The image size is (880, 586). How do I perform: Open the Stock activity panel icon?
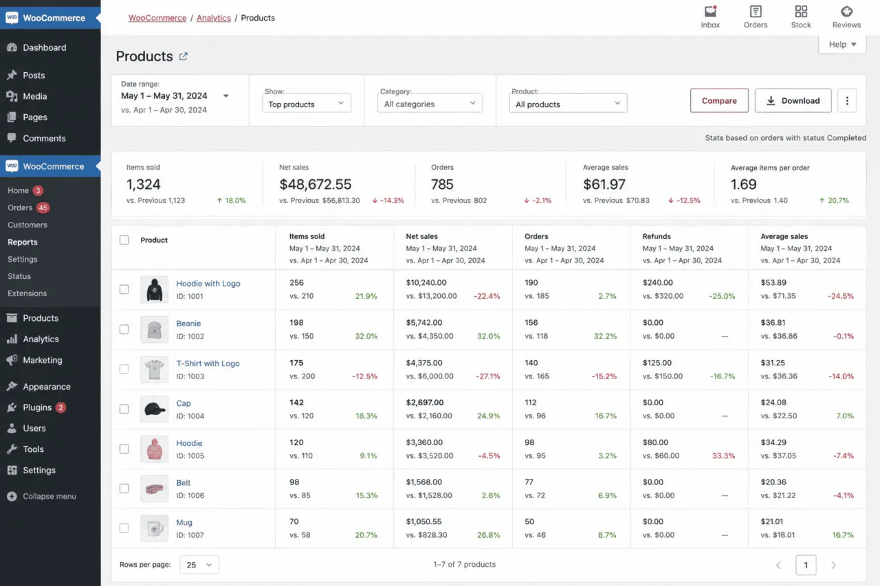pyautogui.click(x=801, y=12)
